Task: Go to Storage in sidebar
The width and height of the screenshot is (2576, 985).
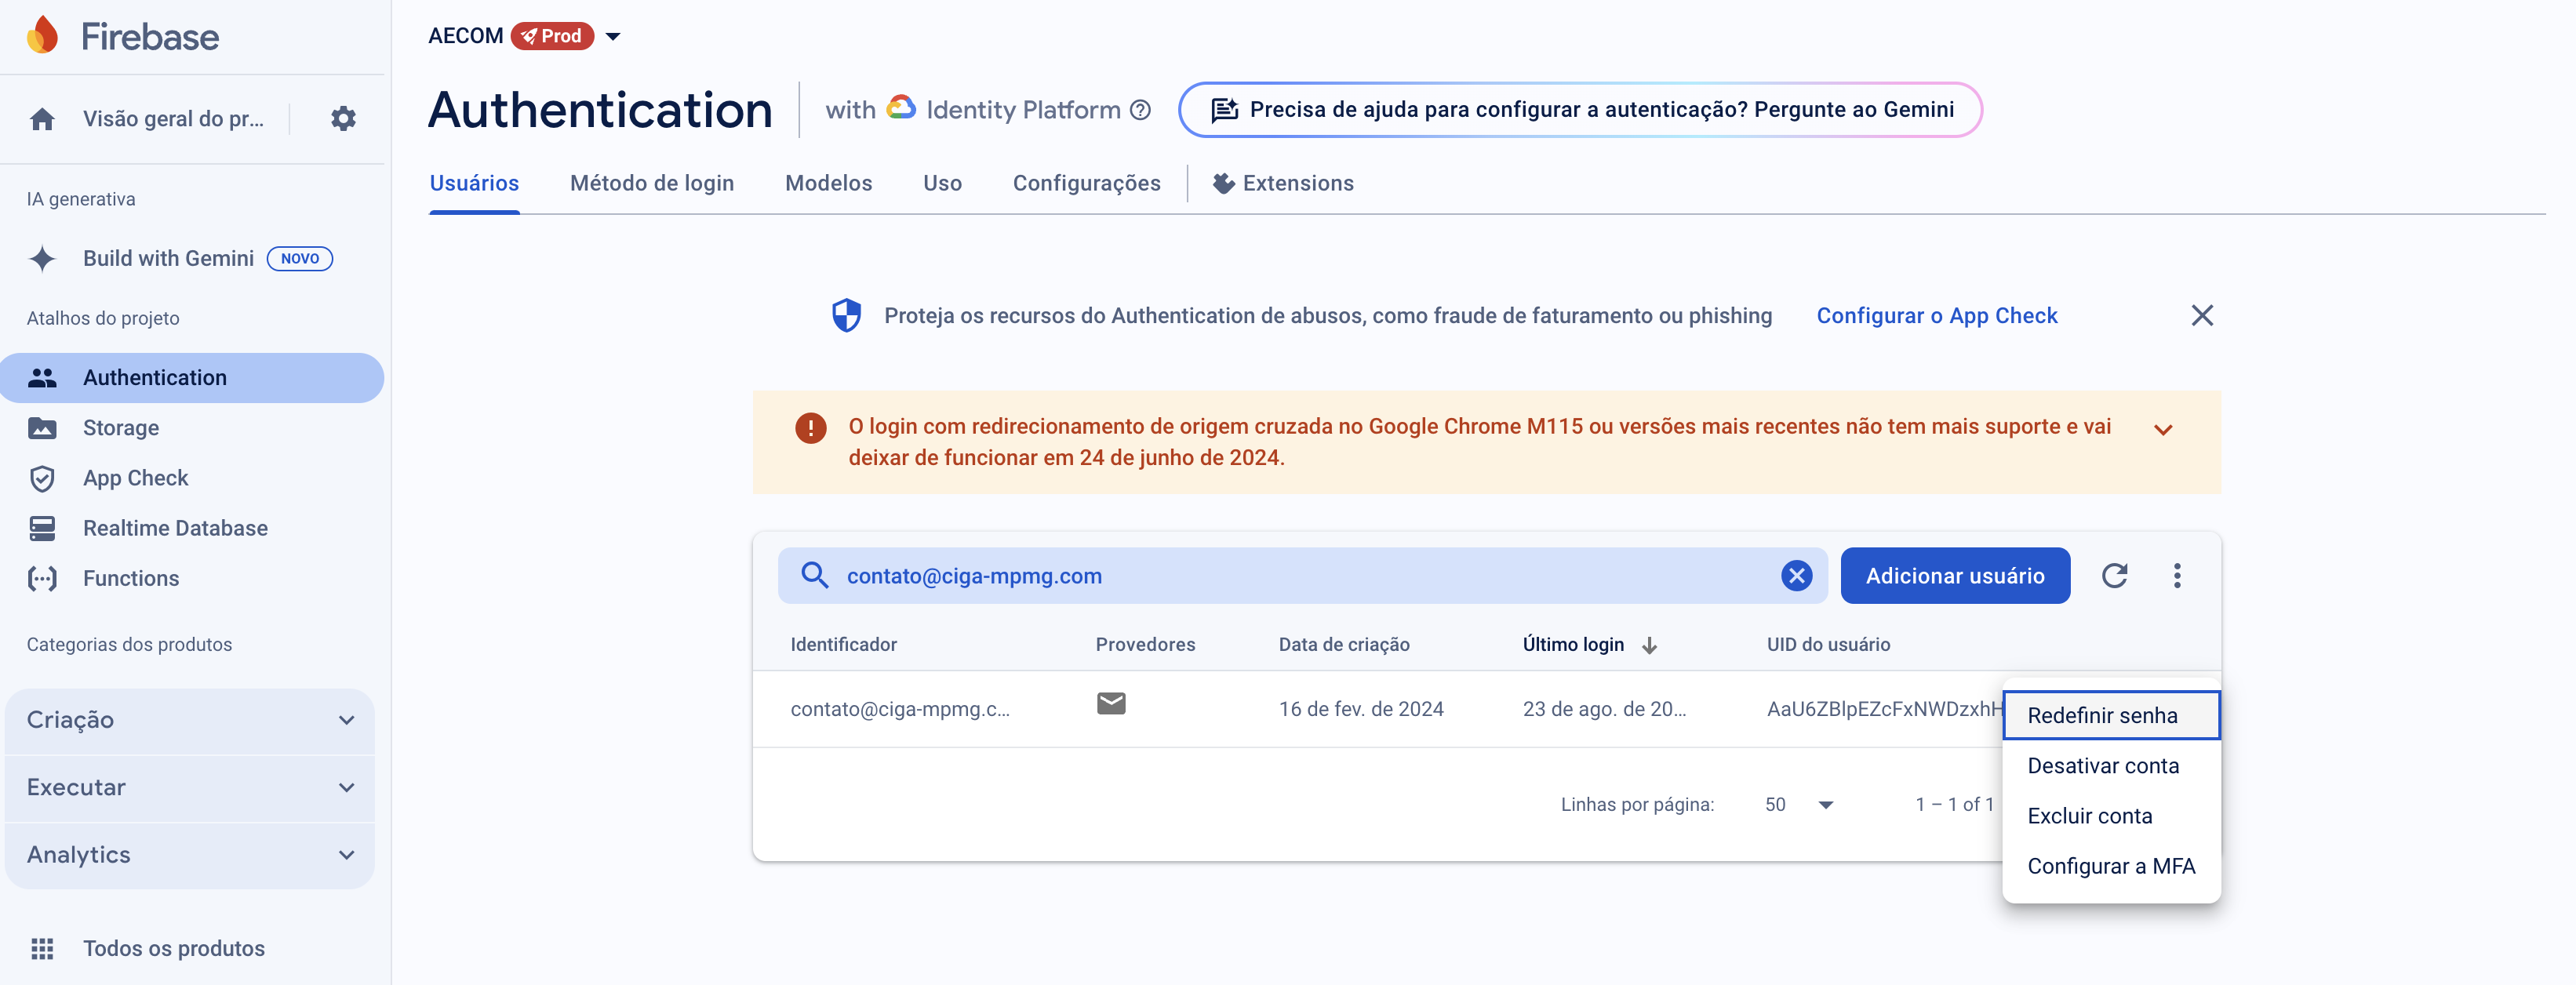Action: coord(121,428)
